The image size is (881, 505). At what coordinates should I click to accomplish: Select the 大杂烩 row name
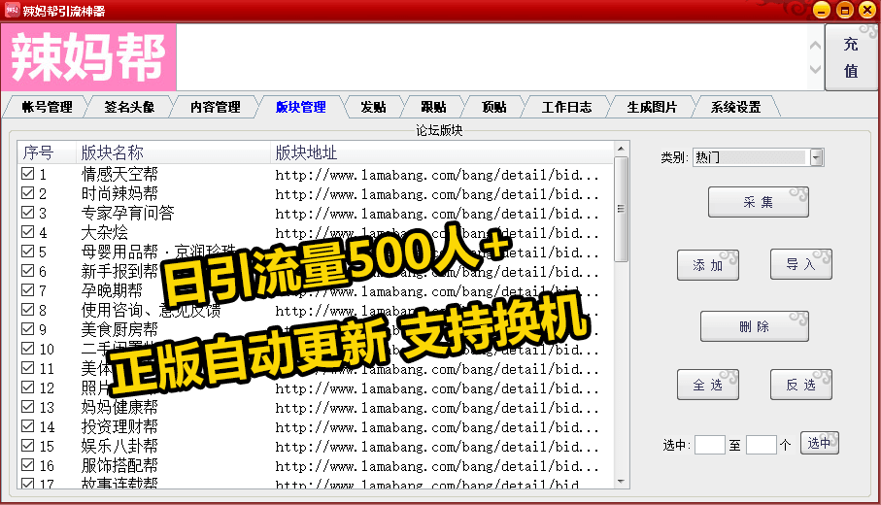(x=105, y=232)
